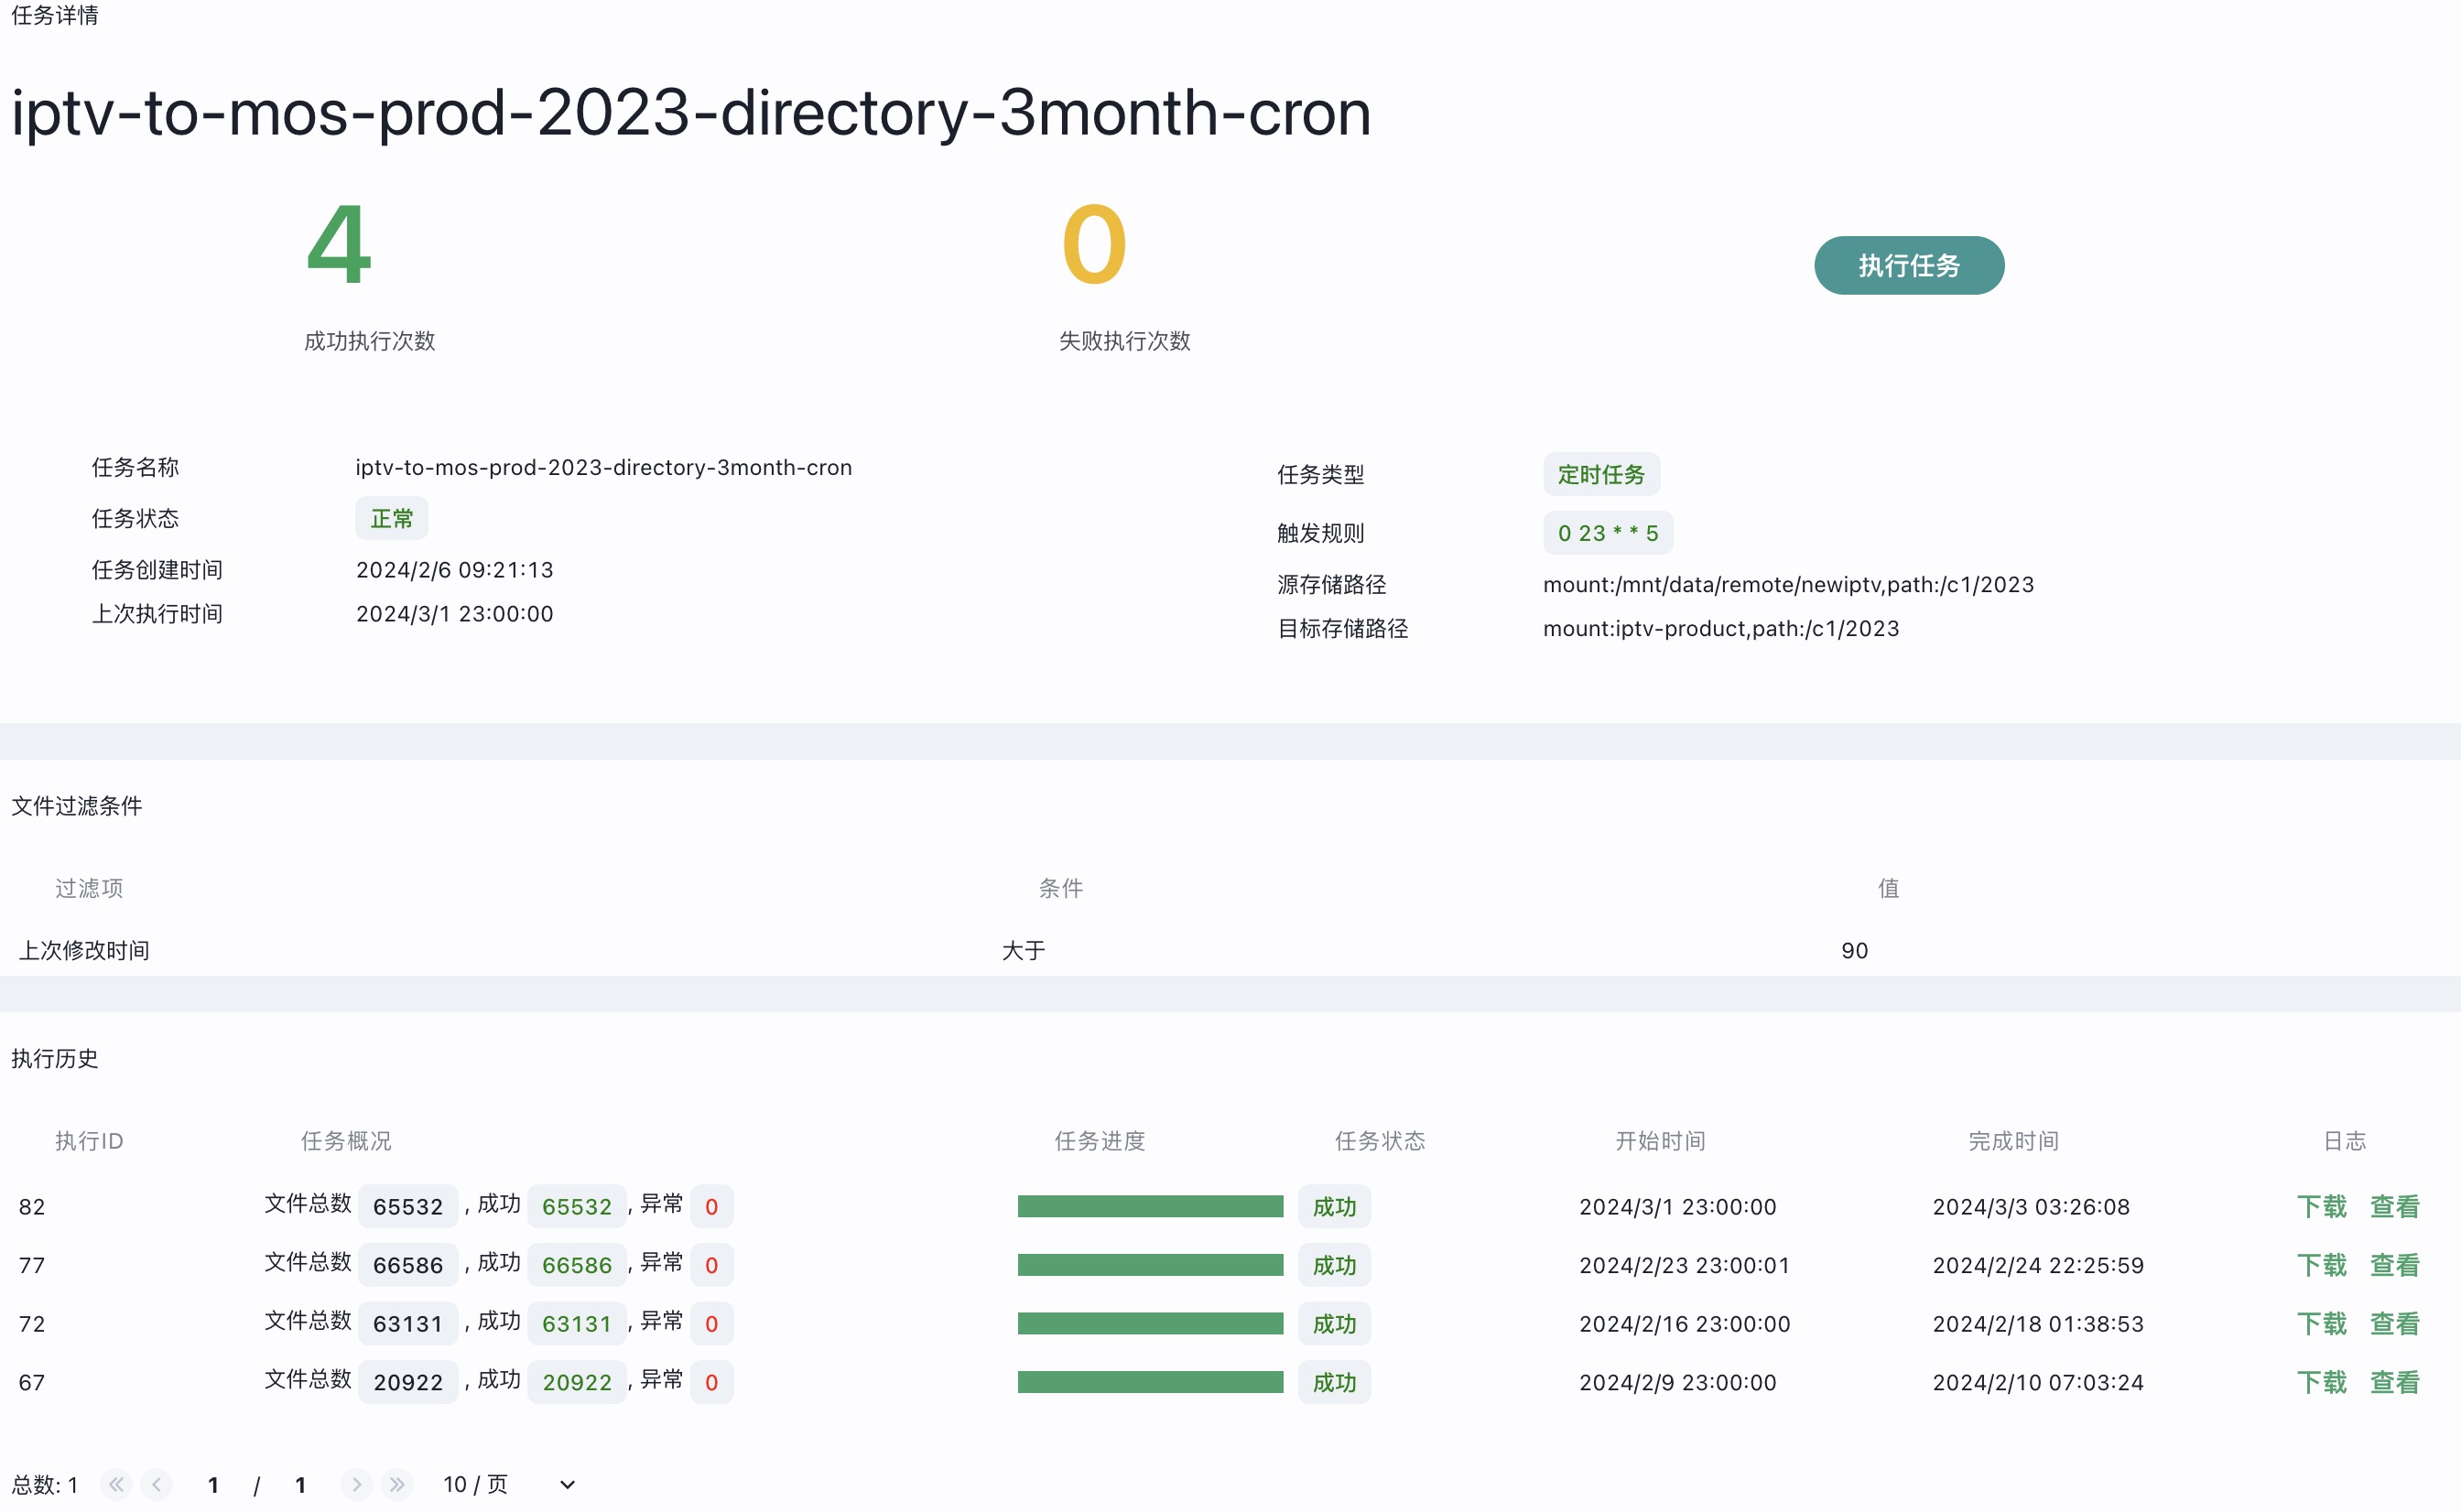Image resolution: width=2461 pixels, height=1512 pixels.
Task: Open the 10 / 页 page size dropdown
Action: [509, 1484]
